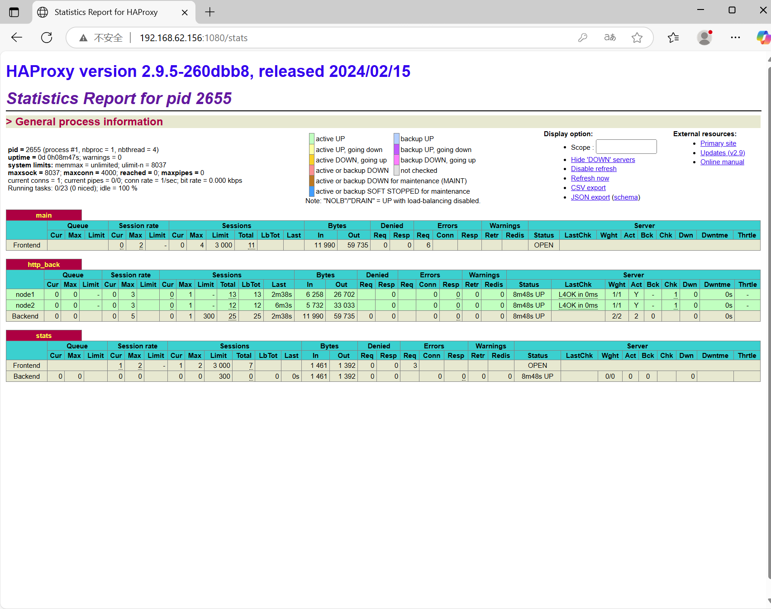Click the Scope text input field
This screenshot has width=771, height=609.
(x=626, y=147)
